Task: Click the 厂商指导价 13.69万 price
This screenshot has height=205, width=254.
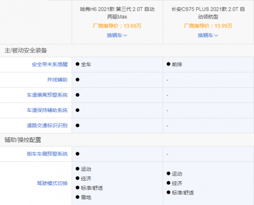Action: tap(117, 26)
